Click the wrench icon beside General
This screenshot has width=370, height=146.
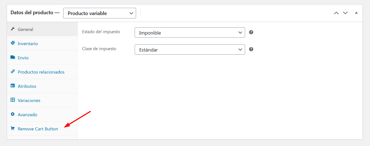coord(13,29)
